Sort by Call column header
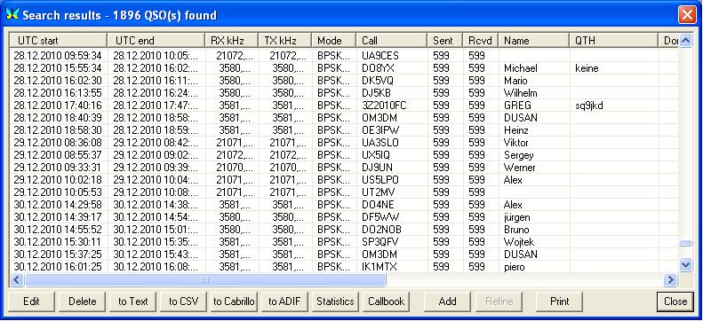The image size is (703, 321). coord(391,41)
